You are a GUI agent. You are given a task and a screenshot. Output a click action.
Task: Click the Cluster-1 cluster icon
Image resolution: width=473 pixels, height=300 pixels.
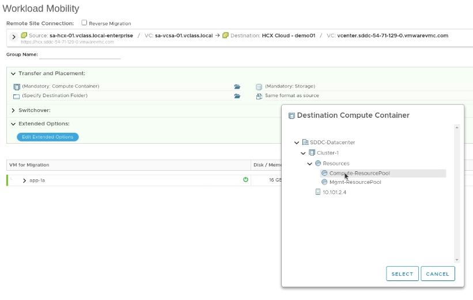click(x=312, y=152)
